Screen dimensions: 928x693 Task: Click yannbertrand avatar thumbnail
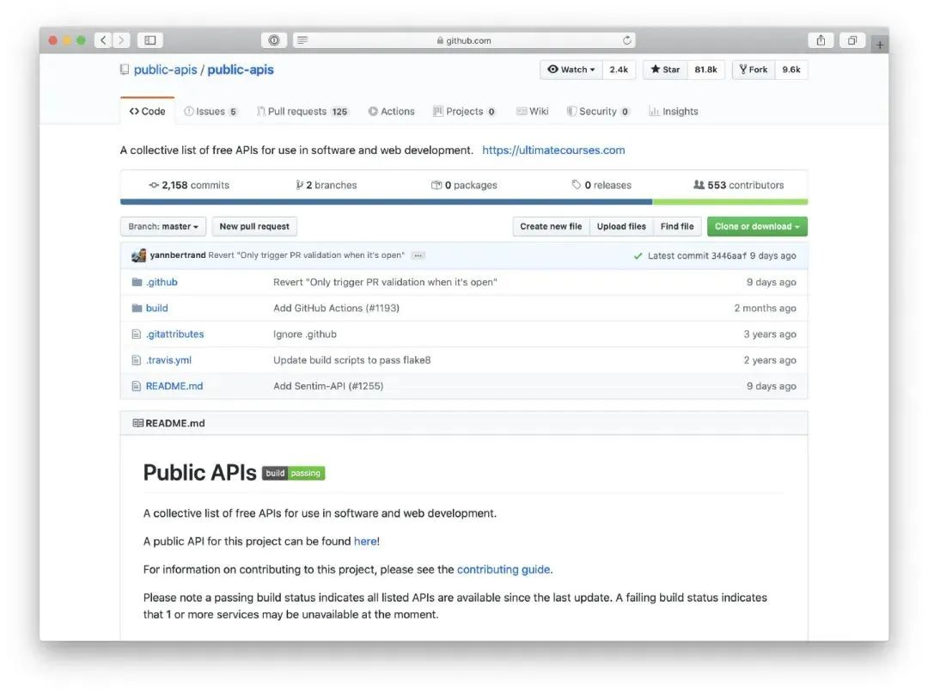138,255
